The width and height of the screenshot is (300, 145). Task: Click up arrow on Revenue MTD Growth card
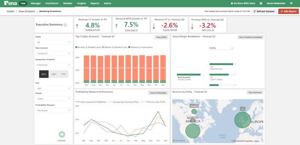click(116, 26)
